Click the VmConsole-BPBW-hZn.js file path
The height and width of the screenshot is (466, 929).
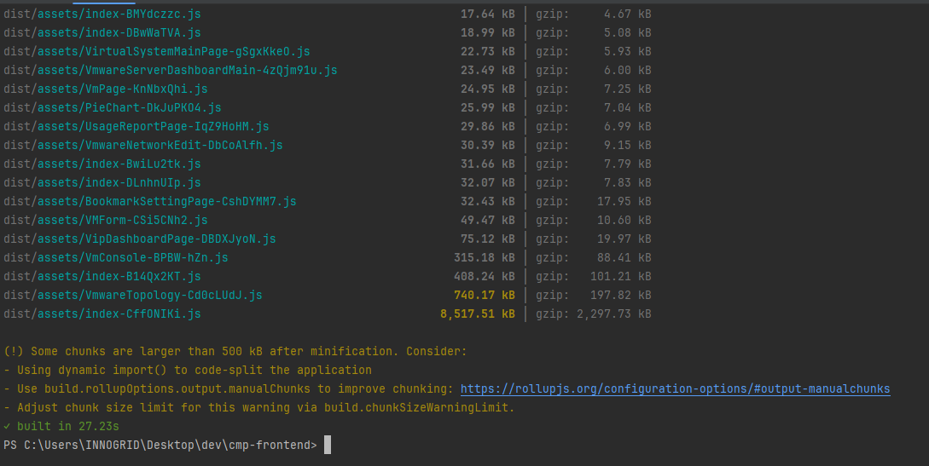[115, 258]
